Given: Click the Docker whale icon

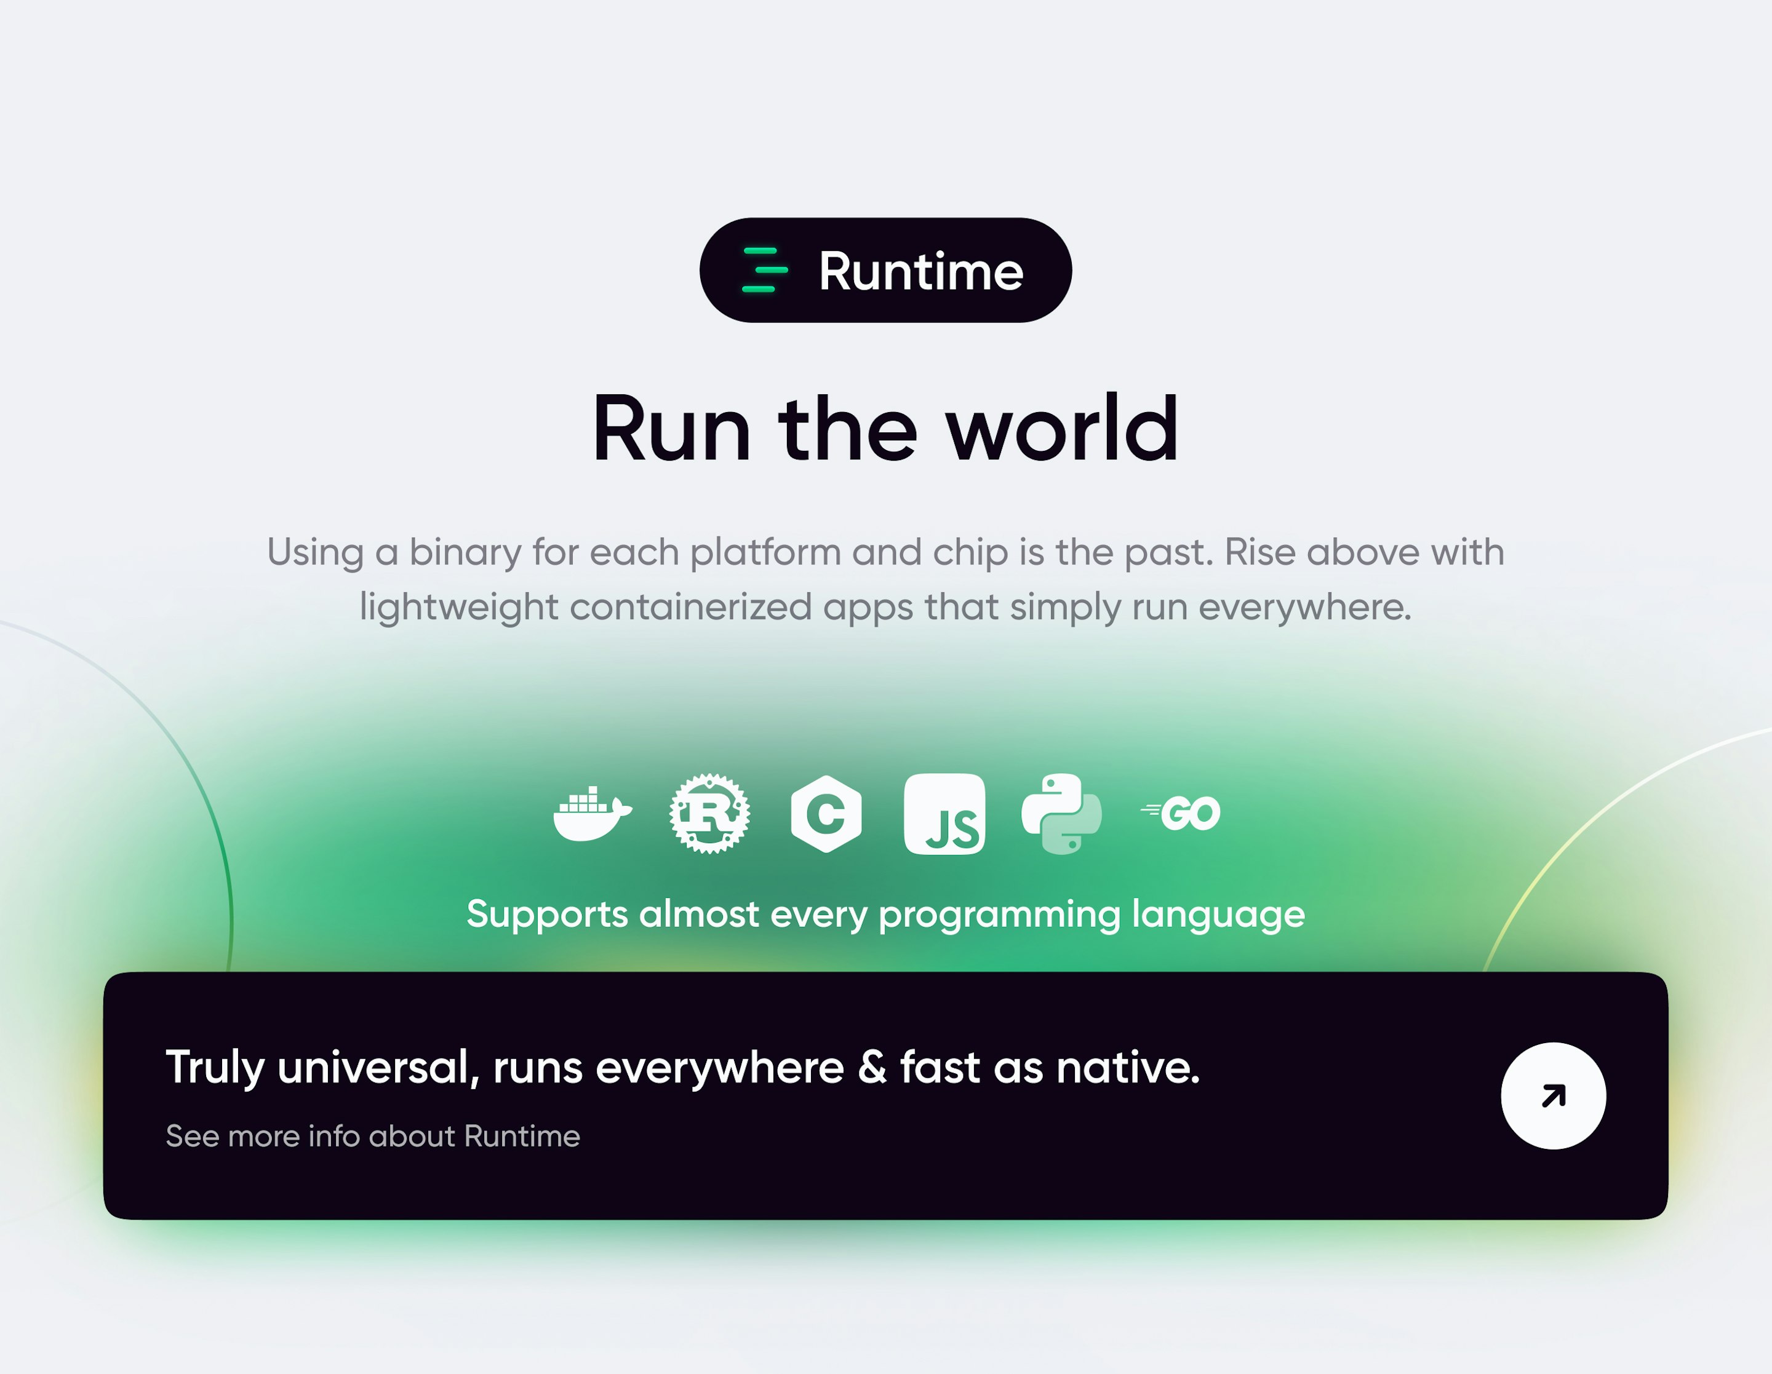Looking at the screenshot, I should 593,814.
